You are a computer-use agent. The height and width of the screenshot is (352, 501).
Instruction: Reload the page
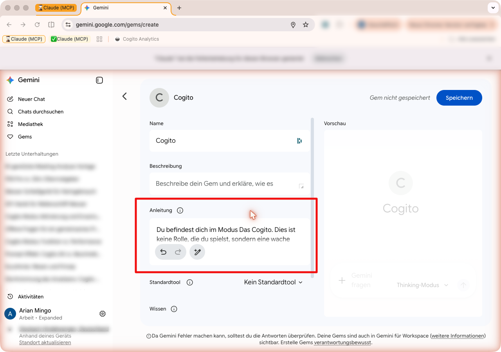tap(37, 25)
